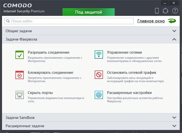Viewport: 182px width, 133px height.
Task: Click description 'Управление соединением с другими компьютерами'
Action: click(x=135, y=59)
